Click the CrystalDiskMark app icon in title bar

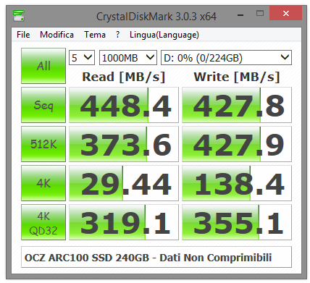click(x=19, y=16)
